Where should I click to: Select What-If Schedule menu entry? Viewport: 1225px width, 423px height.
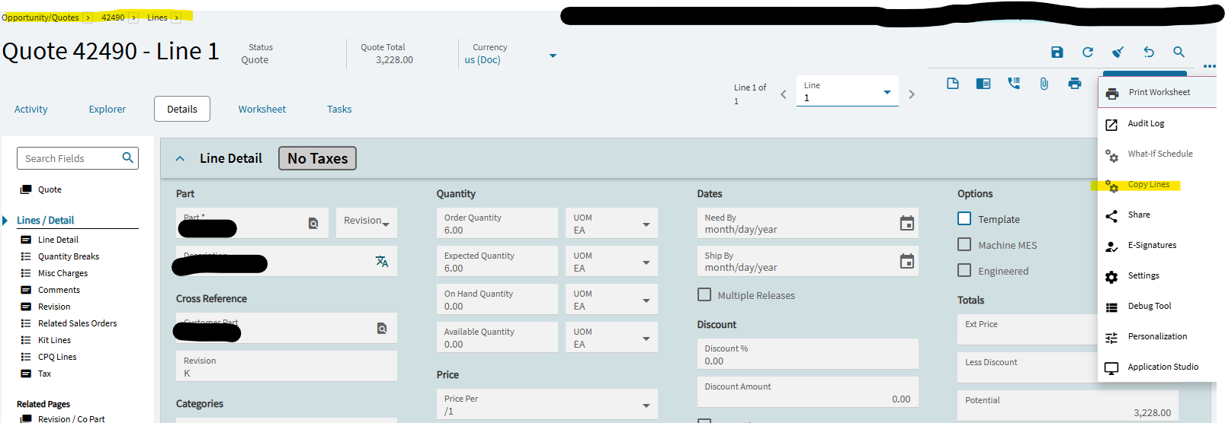tap(1160, 154)
